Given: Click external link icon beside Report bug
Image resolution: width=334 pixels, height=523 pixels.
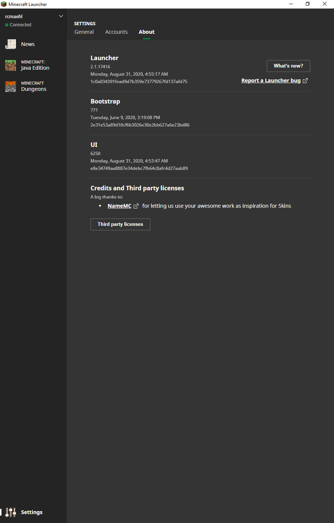Looking at the screenshot, I should [305, 81].
